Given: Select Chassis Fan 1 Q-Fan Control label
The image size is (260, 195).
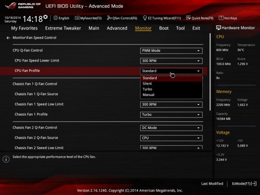Looking at the screenshot, I should point(35,84).
